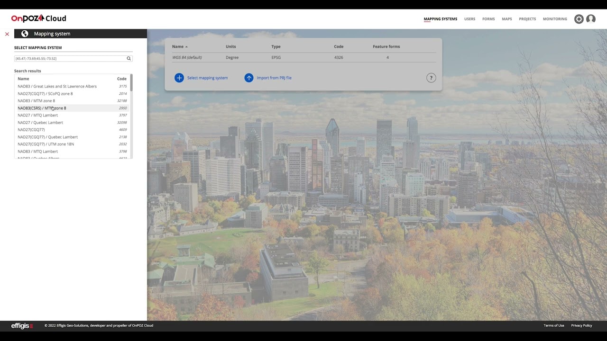Image resolution: width=607 pixels, height=341 pixels.
Task: Select NAD27(CGQ77) / UTM zone 18N result
Action: coord(72,144)
